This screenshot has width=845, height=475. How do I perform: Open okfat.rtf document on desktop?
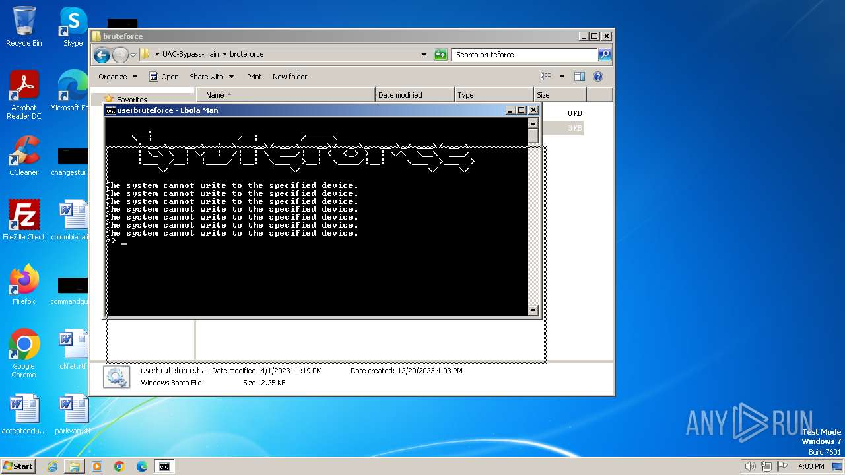[x=73, y=350]
